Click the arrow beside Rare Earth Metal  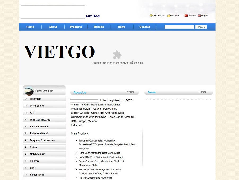pyautogui.click(x=26, y=126)
